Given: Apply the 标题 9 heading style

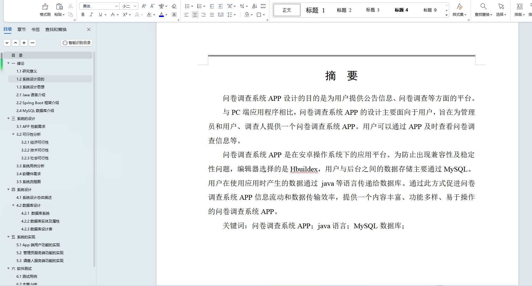Looking at the screenshot, I should [x=430, y=10].
